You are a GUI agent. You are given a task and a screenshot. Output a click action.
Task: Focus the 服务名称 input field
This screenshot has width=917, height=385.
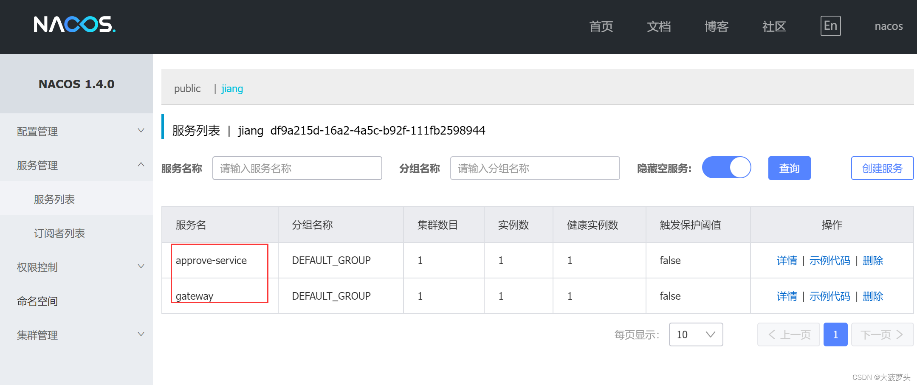point(297,168)
